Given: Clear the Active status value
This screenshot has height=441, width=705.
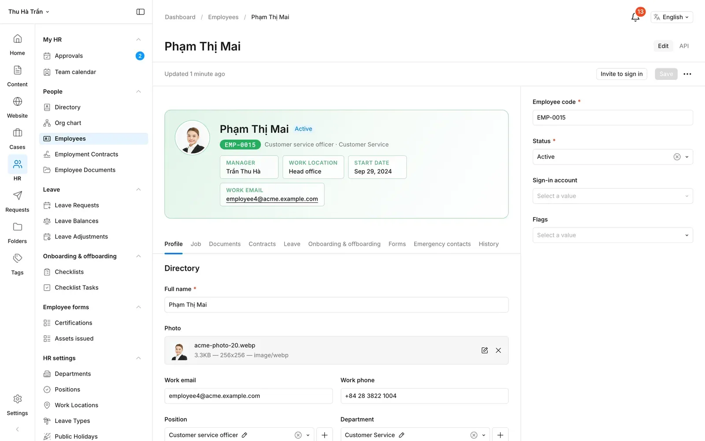Looking at the screenshot, I should coord(677,157).
